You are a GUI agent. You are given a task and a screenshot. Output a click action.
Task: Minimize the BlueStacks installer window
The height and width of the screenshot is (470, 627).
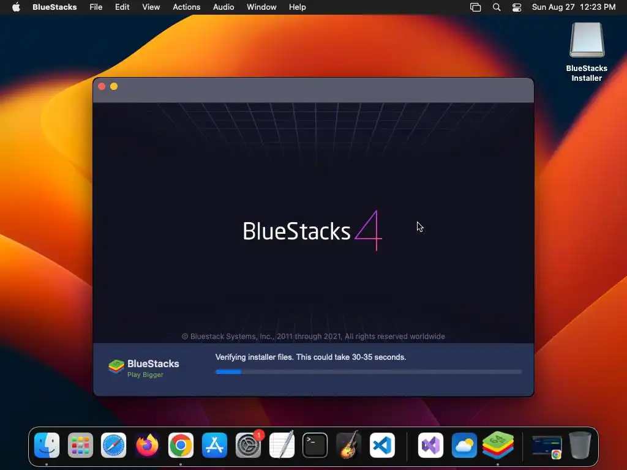point(114,86)
